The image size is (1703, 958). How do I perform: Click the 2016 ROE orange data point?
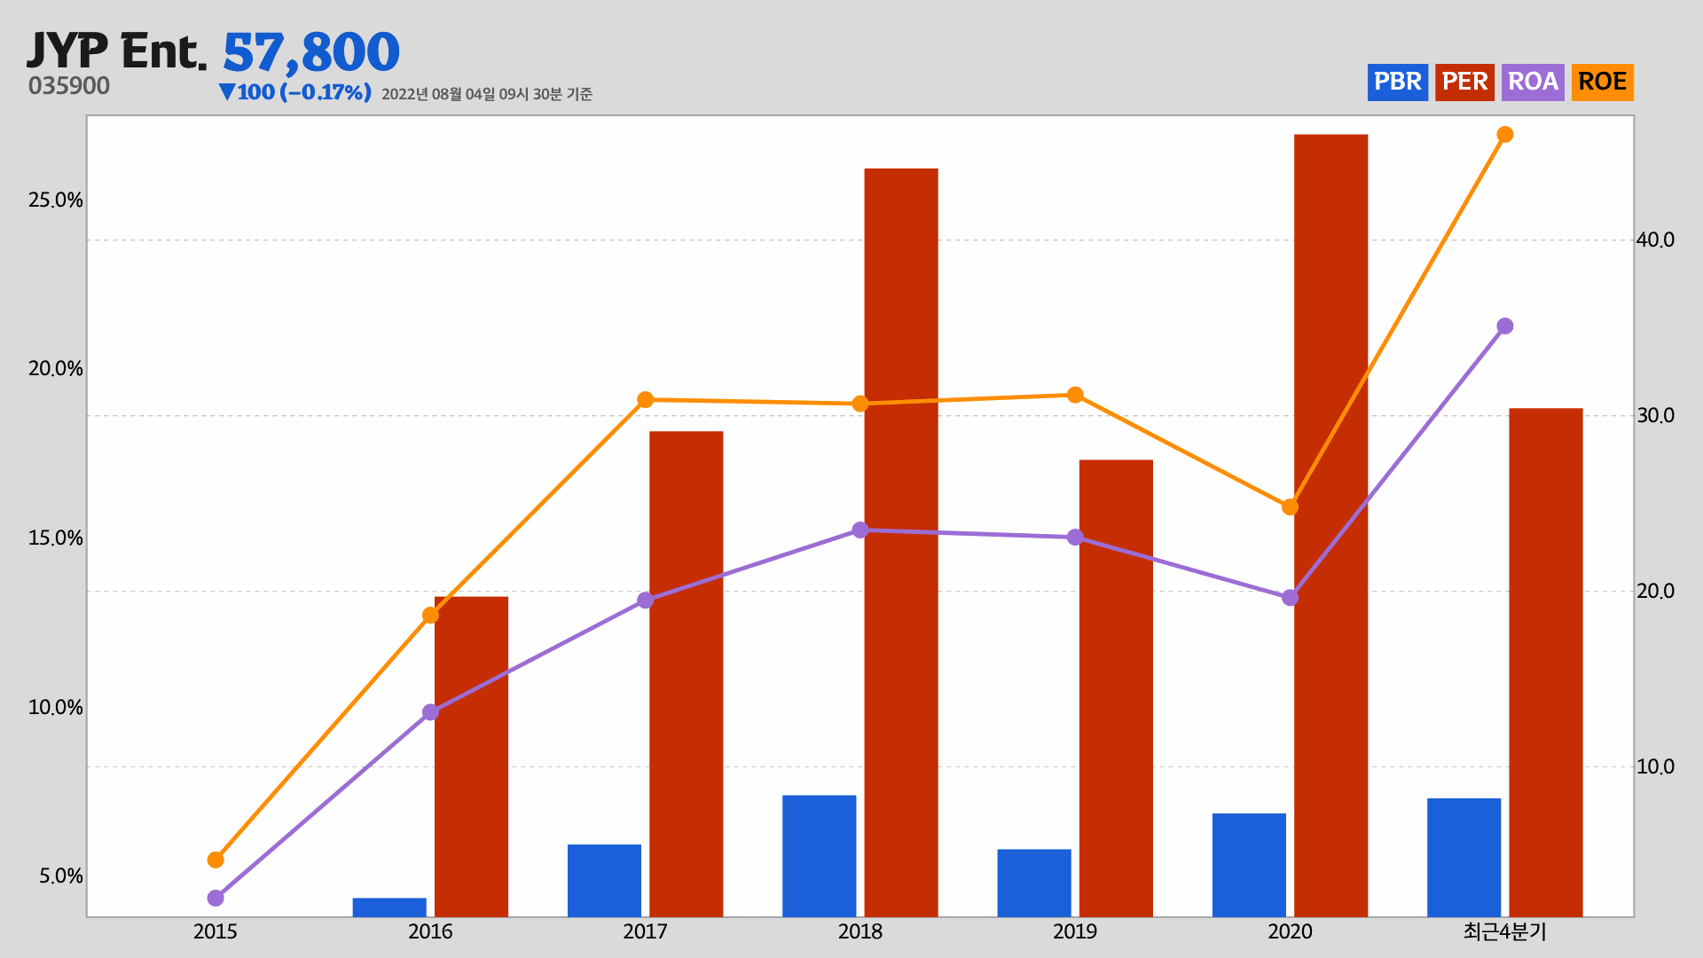pyautogui.click(x=430, y=616)
